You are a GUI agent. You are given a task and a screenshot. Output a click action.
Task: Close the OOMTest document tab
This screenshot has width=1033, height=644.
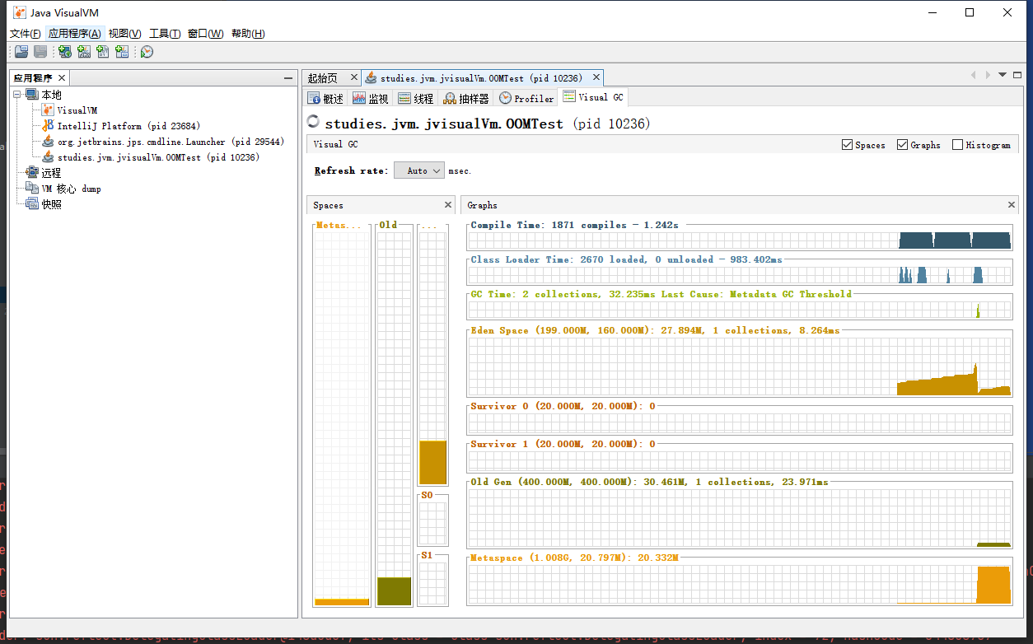tap(596, 77)
